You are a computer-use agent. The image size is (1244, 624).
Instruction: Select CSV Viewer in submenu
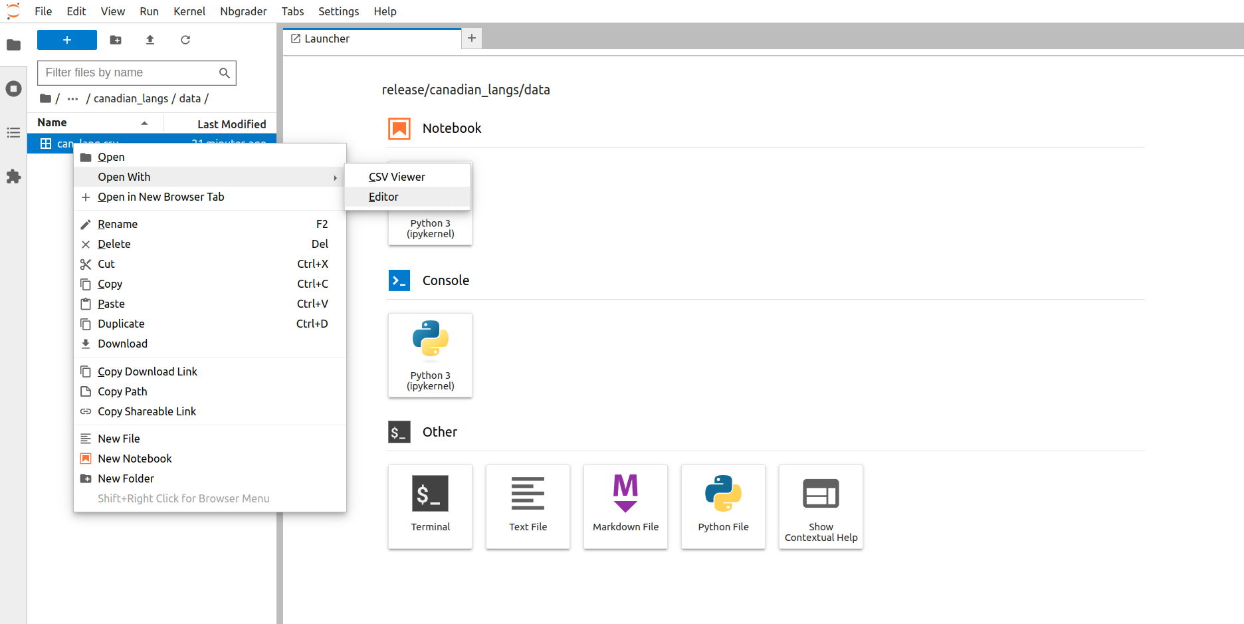(407, 177)
